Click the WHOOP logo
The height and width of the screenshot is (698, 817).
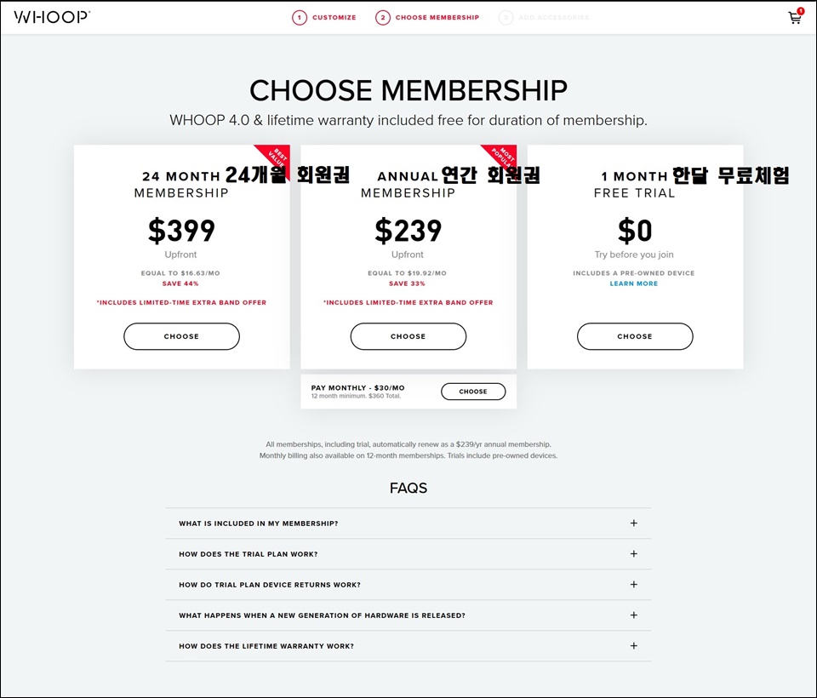[x=52, y=17]
